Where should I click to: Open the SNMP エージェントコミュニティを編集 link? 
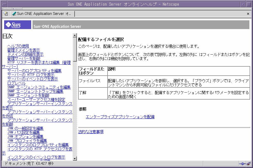tap(39, 87)
